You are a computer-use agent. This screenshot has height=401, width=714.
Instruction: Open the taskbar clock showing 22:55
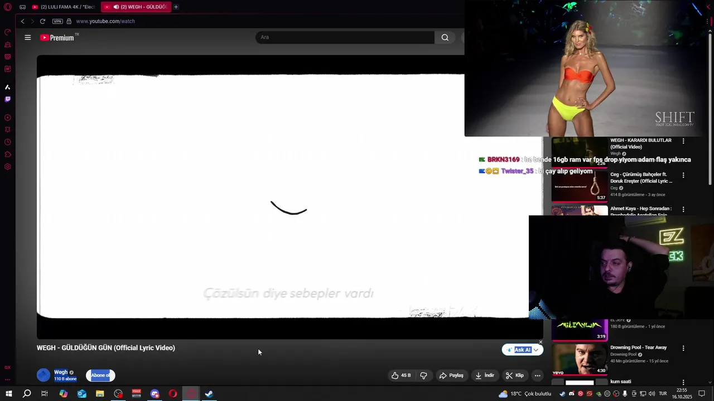682,394
